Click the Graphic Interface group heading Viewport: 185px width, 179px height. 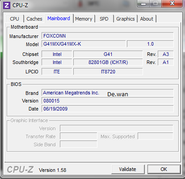point(29,120)
